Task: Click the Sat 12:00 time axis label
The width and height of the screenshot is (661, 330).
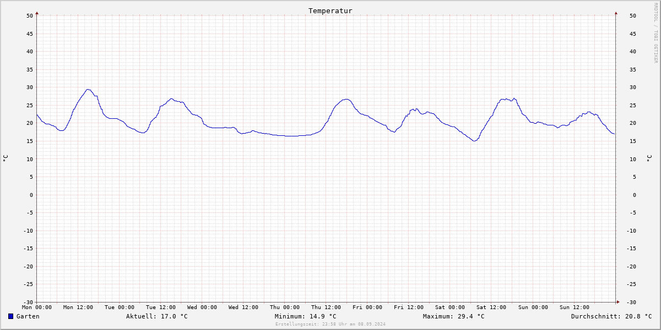Action: [491, 307]
